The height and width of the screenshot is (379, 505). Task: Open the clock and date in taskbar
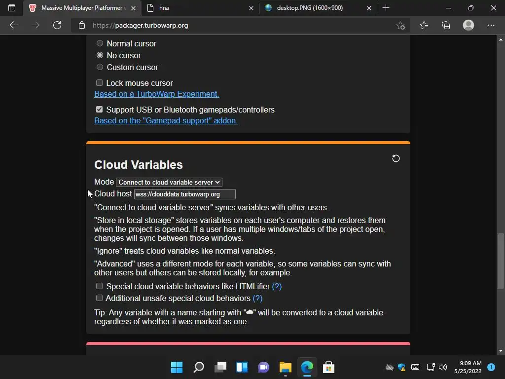coord(468,367)
